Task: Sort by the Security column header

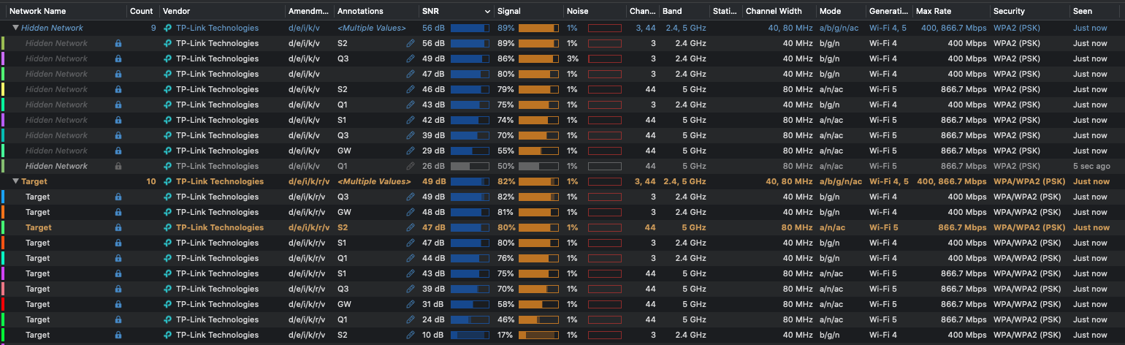Action: pyautogui.click(x=1009, y=12)
